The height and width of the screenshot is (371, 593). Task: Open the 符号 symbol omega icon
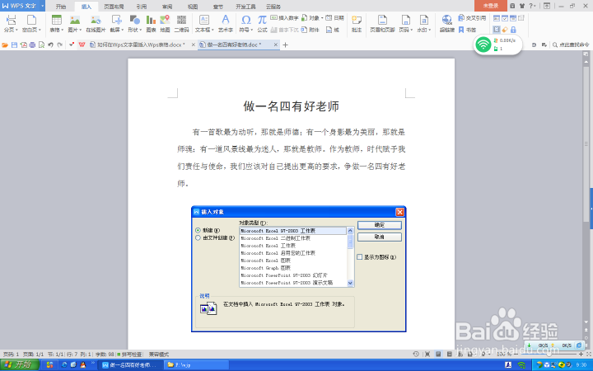point(245,20)
